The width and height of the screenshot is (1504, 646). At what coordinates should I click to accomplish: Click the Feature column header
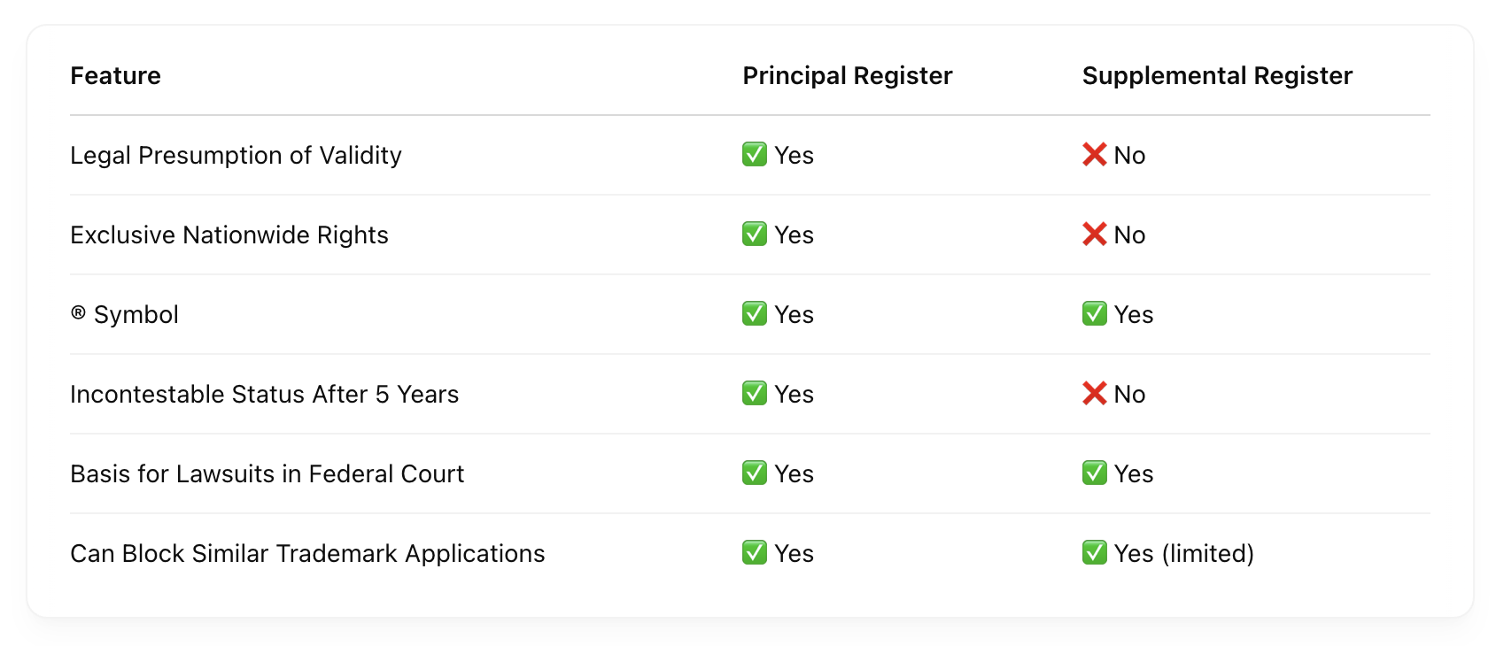(x=115, y=76)
